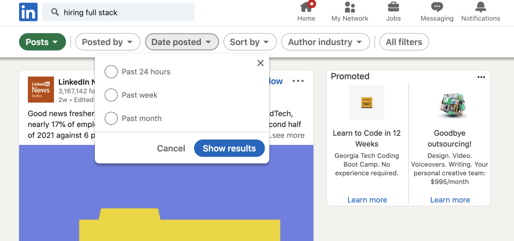
Task: Open Notifications bell icon
Action: coord(481,7)
